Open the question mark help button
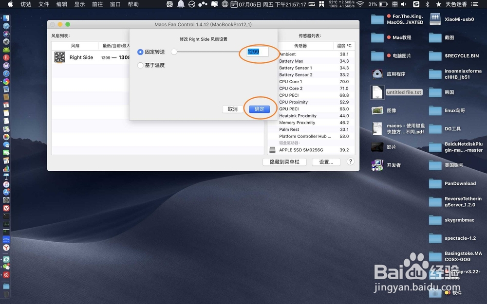 (350, 161)
